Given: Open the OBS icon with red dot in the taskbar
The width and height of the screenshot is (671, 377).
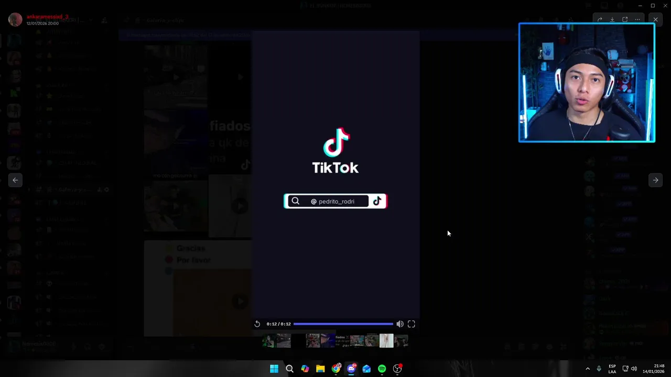Looking at the screenshot, I should pos(397,369).
